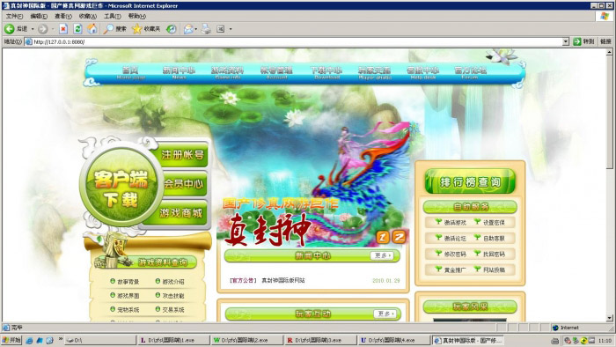The height and width of the screenshot is (347, 616).
Task: Open the Search magnifier icon
Action: (x=108, y=29)
